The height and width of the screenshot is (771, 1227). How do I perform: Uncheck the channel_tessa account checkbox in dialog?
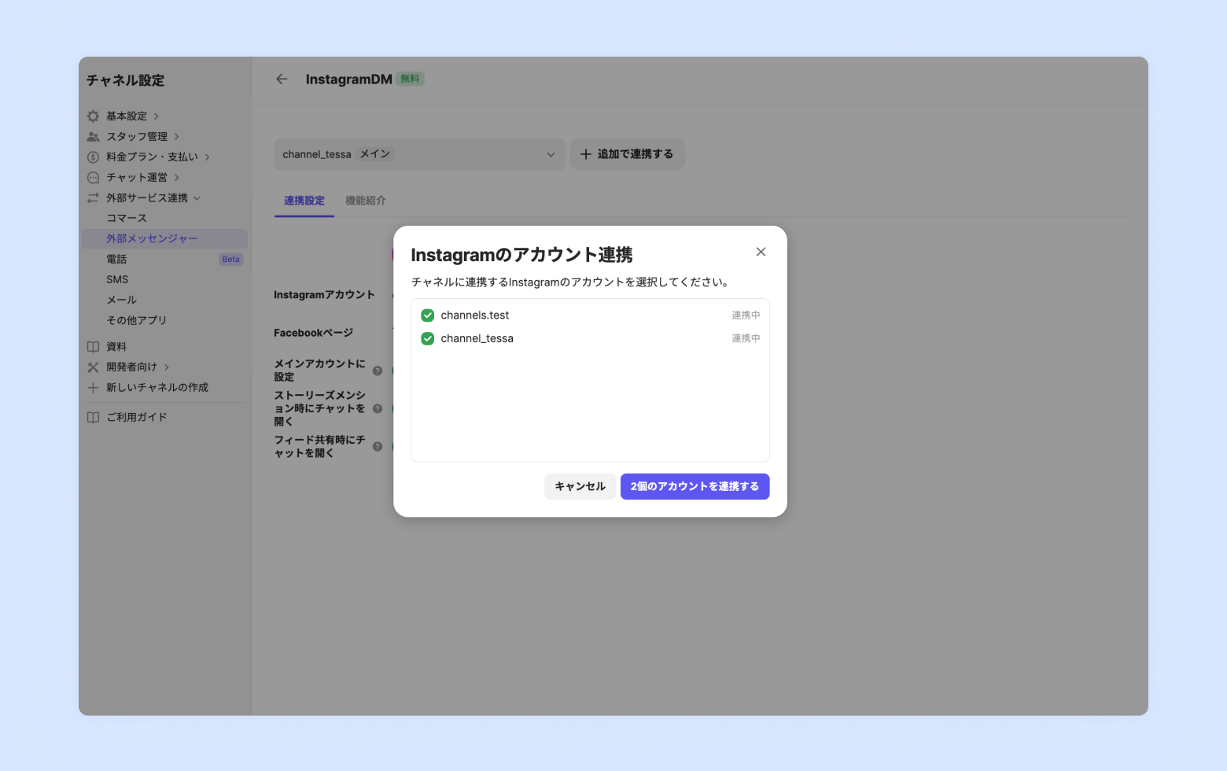428,338
